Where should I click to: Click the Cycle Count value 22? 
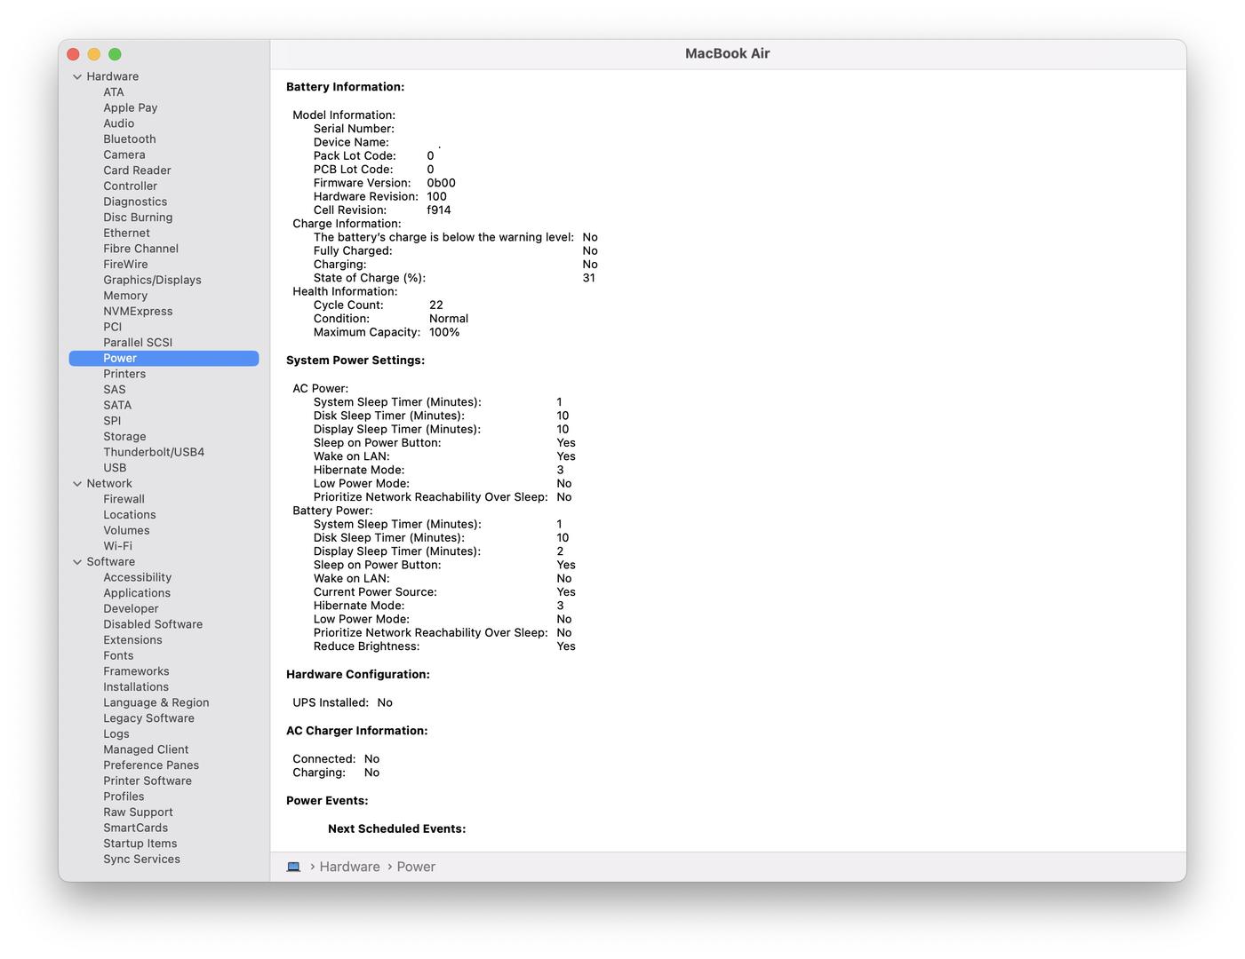pyautogui.click(x=435, y=305)
